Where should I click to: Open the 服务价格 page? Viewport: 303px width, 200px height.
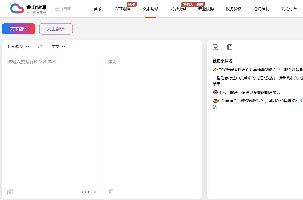click(234, 9)
